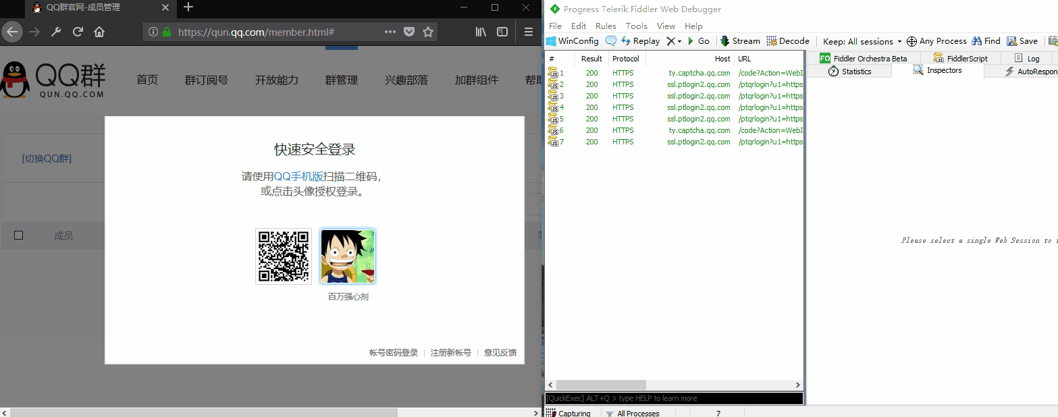Click Find binoculars in Fiddler toolbar

click(x=986, y=41)
